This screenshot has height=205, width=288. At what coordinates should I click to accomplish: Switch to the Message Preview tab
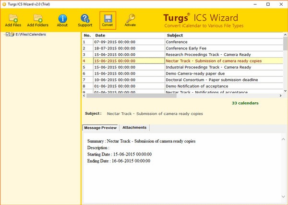(100, 128)
